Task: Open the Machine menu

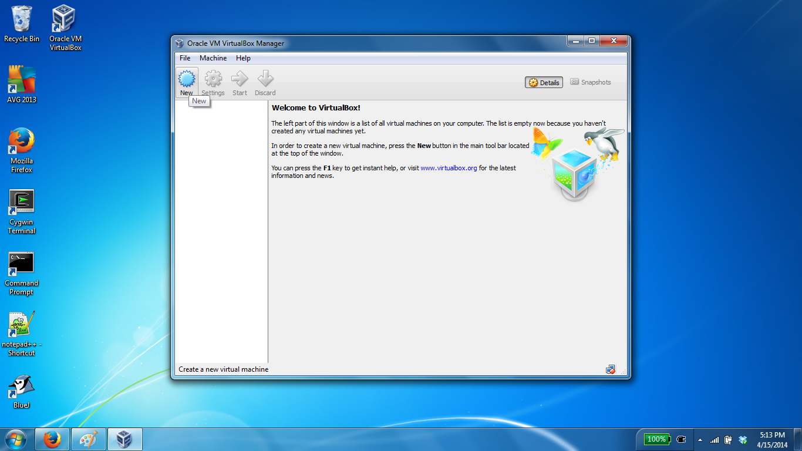Action: click(x=213, y=58)
